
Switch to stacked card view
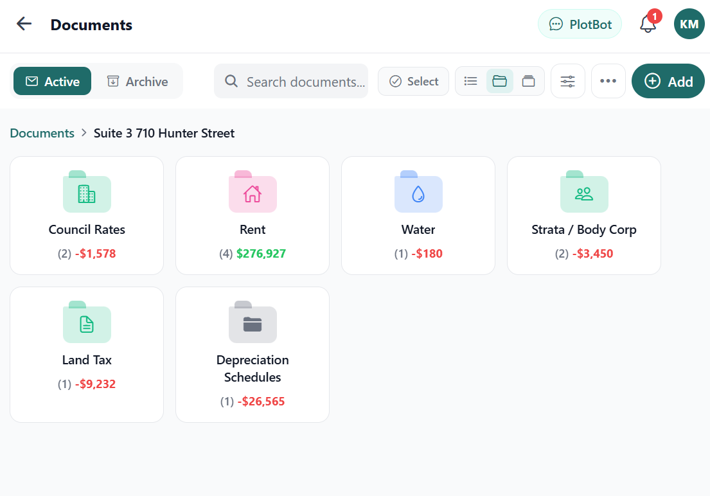[528, 81]
